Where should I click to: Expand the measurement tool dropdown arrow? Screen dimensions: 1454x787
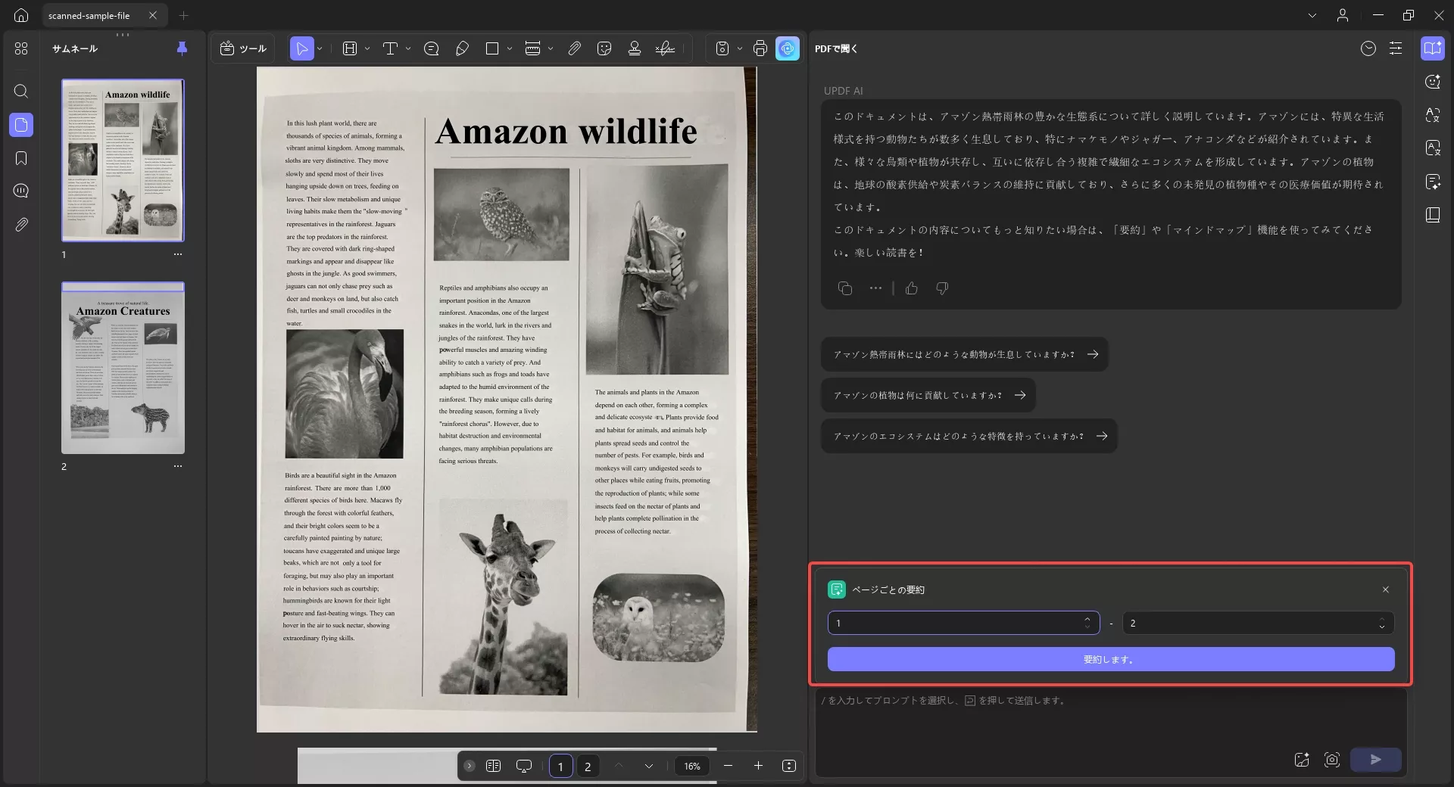coord(551,48)
